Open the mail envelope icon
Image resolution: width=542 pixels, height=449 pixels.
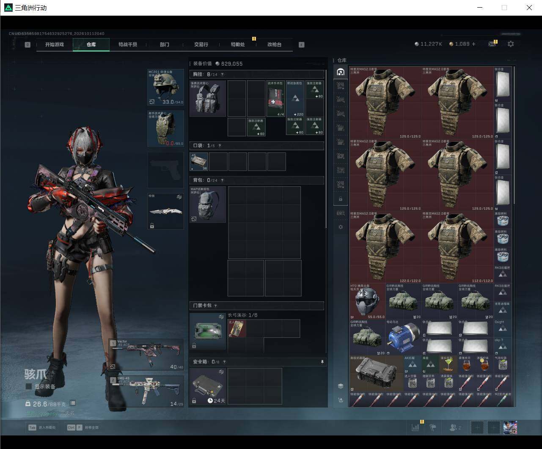click(x=492, y=44)
